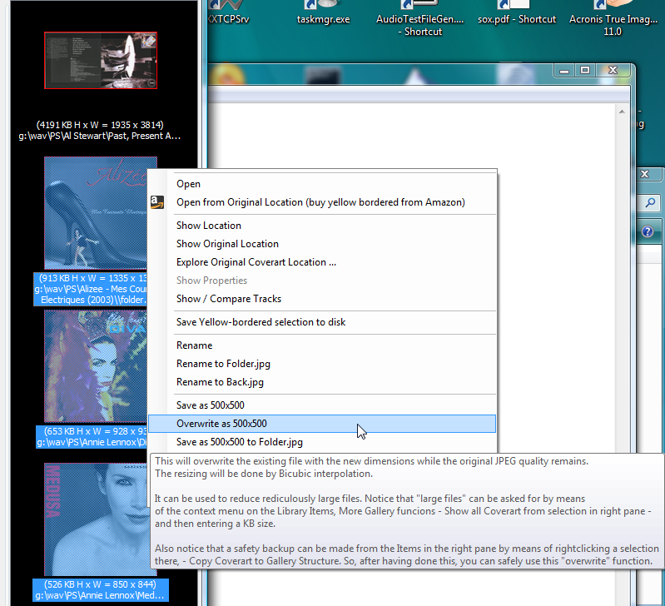Screen dimensions: 665x606
Task: Minimize the background white window
Action: pos(564,71)
